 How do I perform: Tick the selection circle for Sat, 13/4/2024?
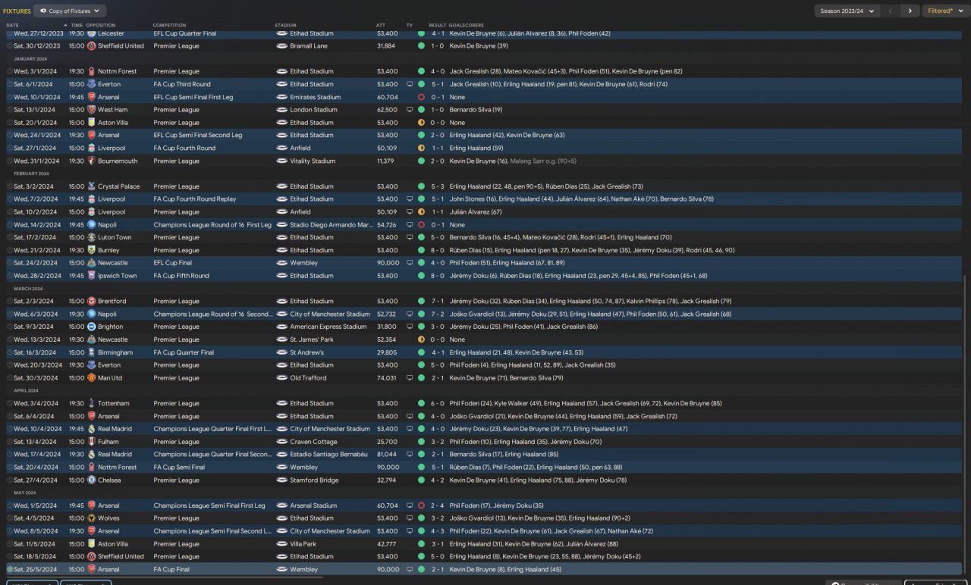tap(10, 442)
